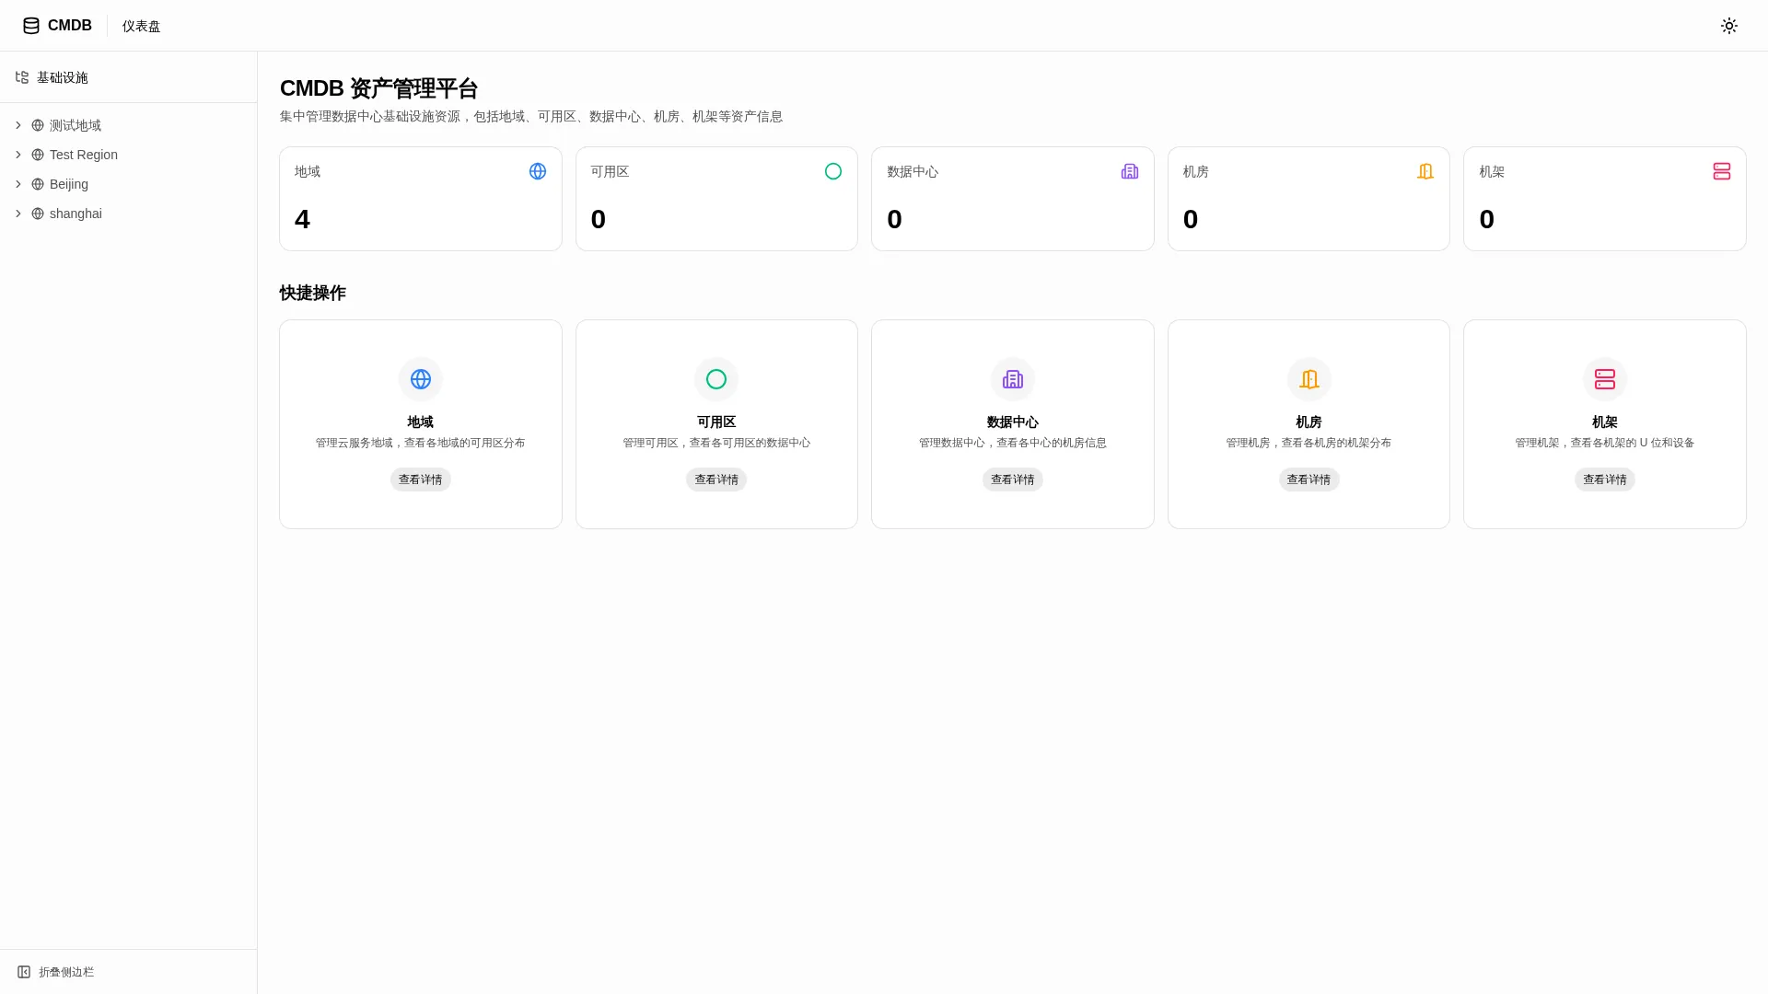1768x994 pixels.
Task: Click bold 可用区 title in quick action card
Action: tap(716, 422)
